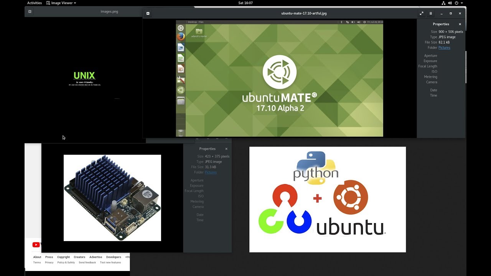Open the Press link in YouTube footer
This screenshot has width=491, height=276.
pyautogui.click(x=49, y=257)
